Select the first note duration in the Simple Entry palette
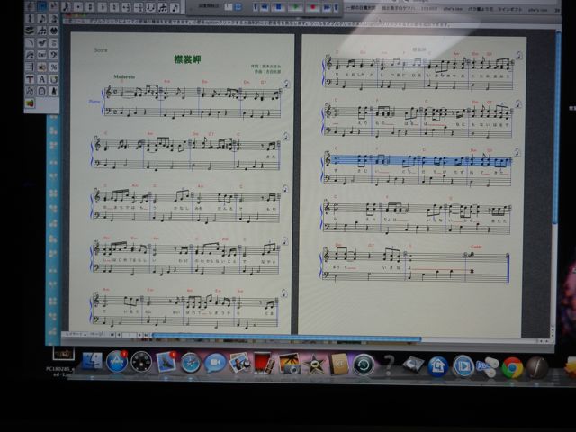The image size is (576, 432). click(x=66, y=6)
